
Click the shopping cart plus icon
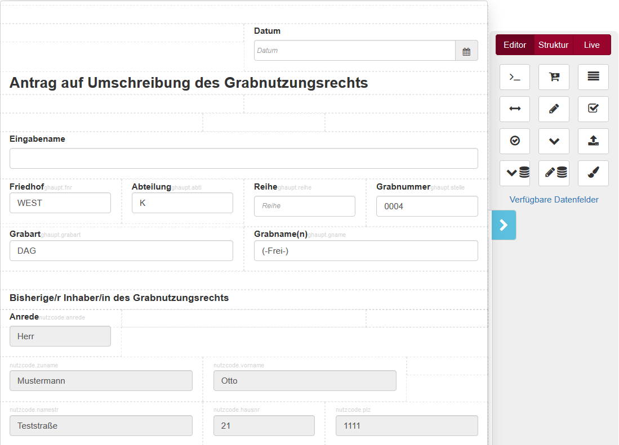(x=554, y=77)
